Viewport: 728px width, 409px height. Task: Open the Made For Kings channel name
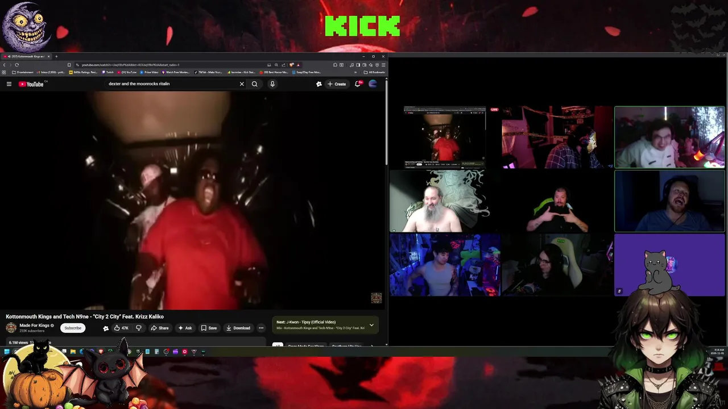[x=34, y=325]
